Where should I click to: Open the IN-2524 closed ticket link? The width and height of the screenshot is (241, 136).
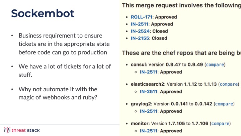[140, 31]
